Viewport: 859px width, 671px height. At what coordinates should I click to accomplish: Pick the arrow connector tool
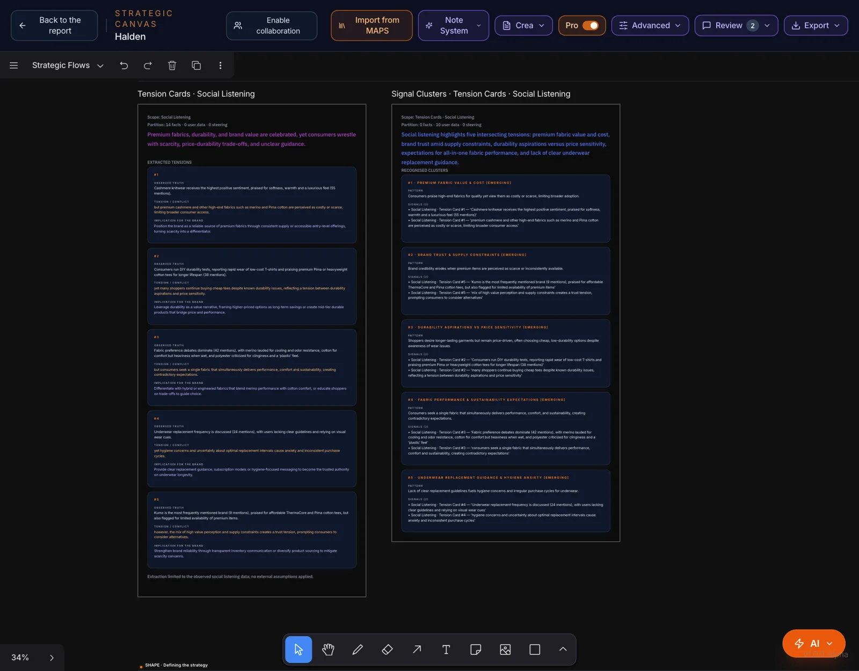417,650
